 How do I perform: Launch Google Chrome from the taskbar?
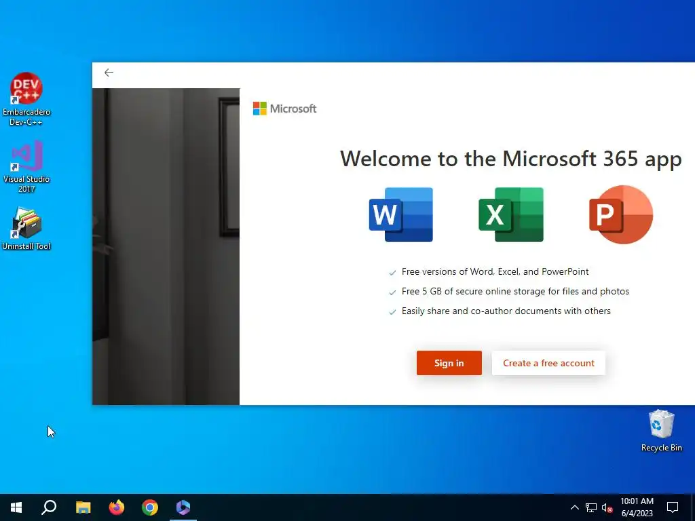pos(150,507)
